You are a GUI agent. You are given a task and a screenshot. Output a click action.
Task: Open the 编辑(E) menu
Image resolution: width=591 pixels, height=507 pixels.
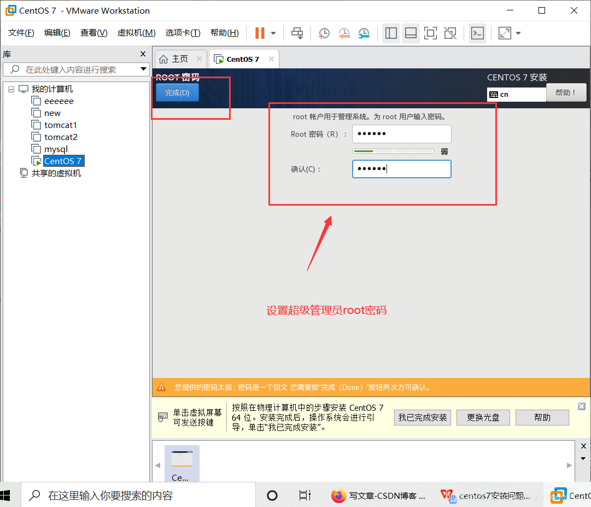click(x=57, y=33)
